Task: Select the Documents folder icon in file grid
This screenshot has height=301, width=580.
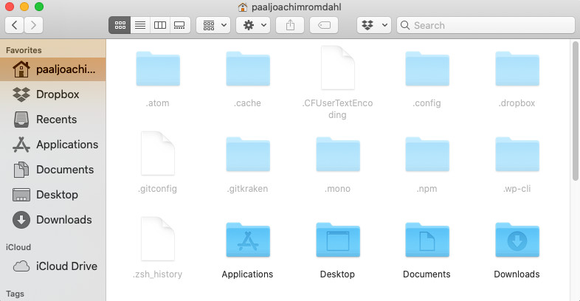Action: pyautogui.click(x=427, y=240)
